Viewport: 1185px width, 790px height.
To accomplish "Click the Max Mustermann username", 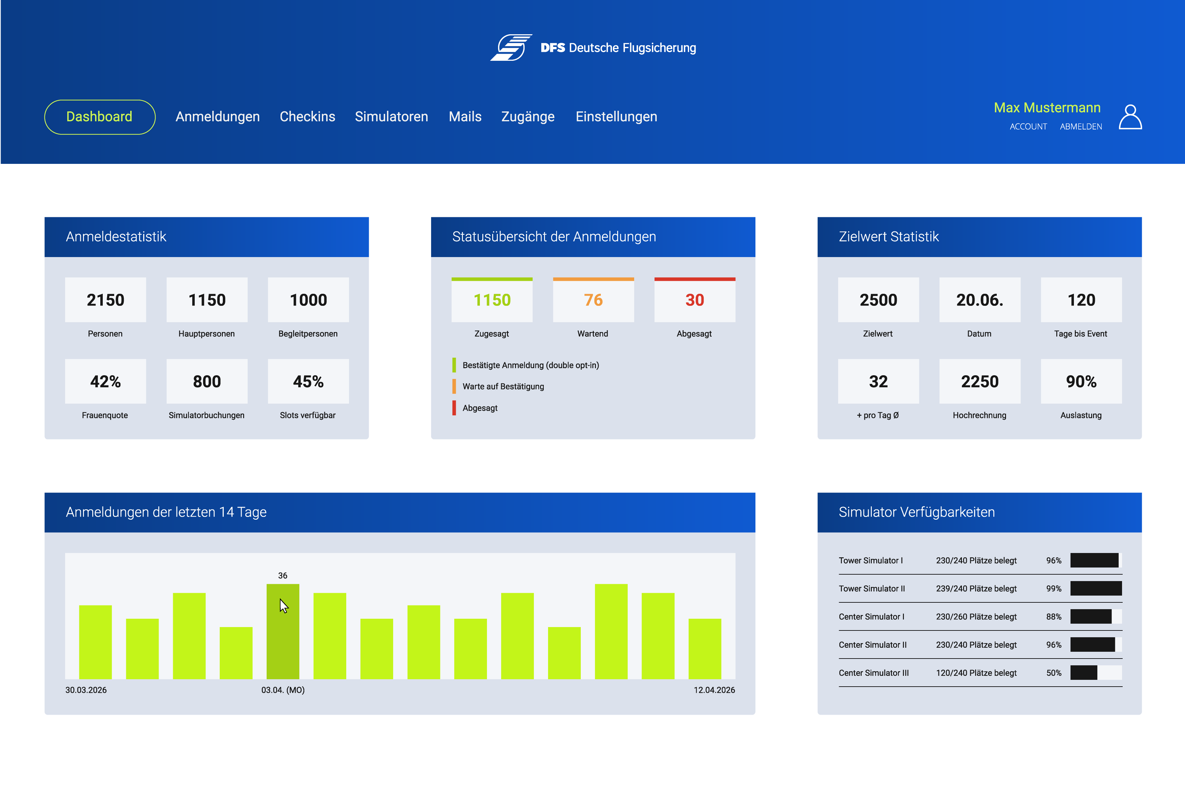I will (1047, 107).
